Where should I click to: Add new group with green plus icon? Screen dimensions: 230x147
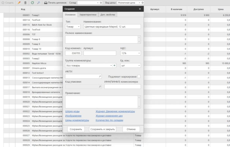pyautogui.click(x=114, y=66)
